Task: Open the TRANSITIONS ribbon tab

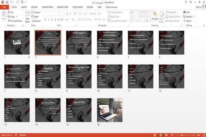Action: [x=47, y=7]
